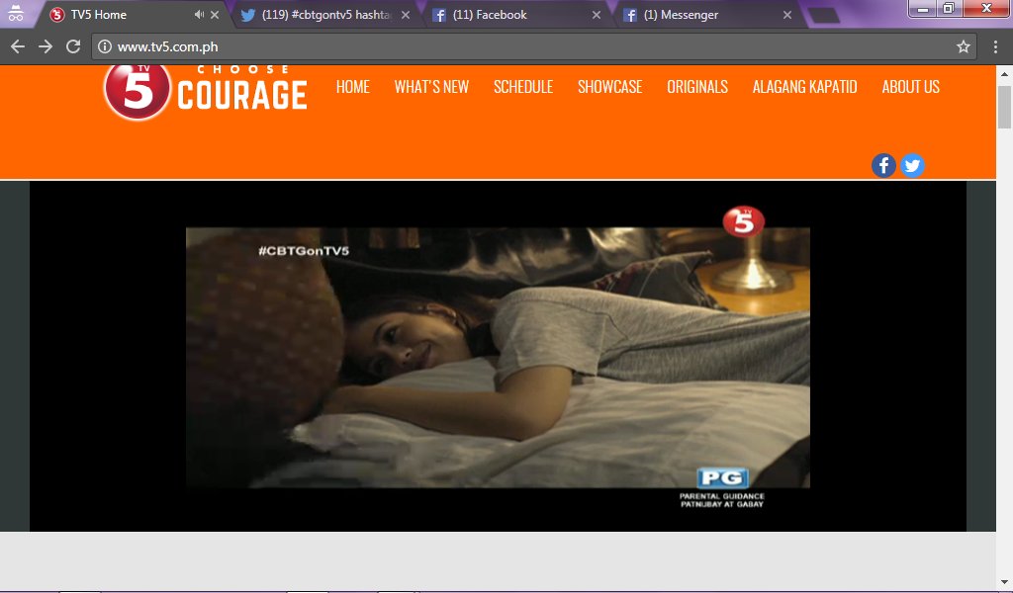
Task: Open the WHAT'S NEW page
Action: tap(431, 86)
